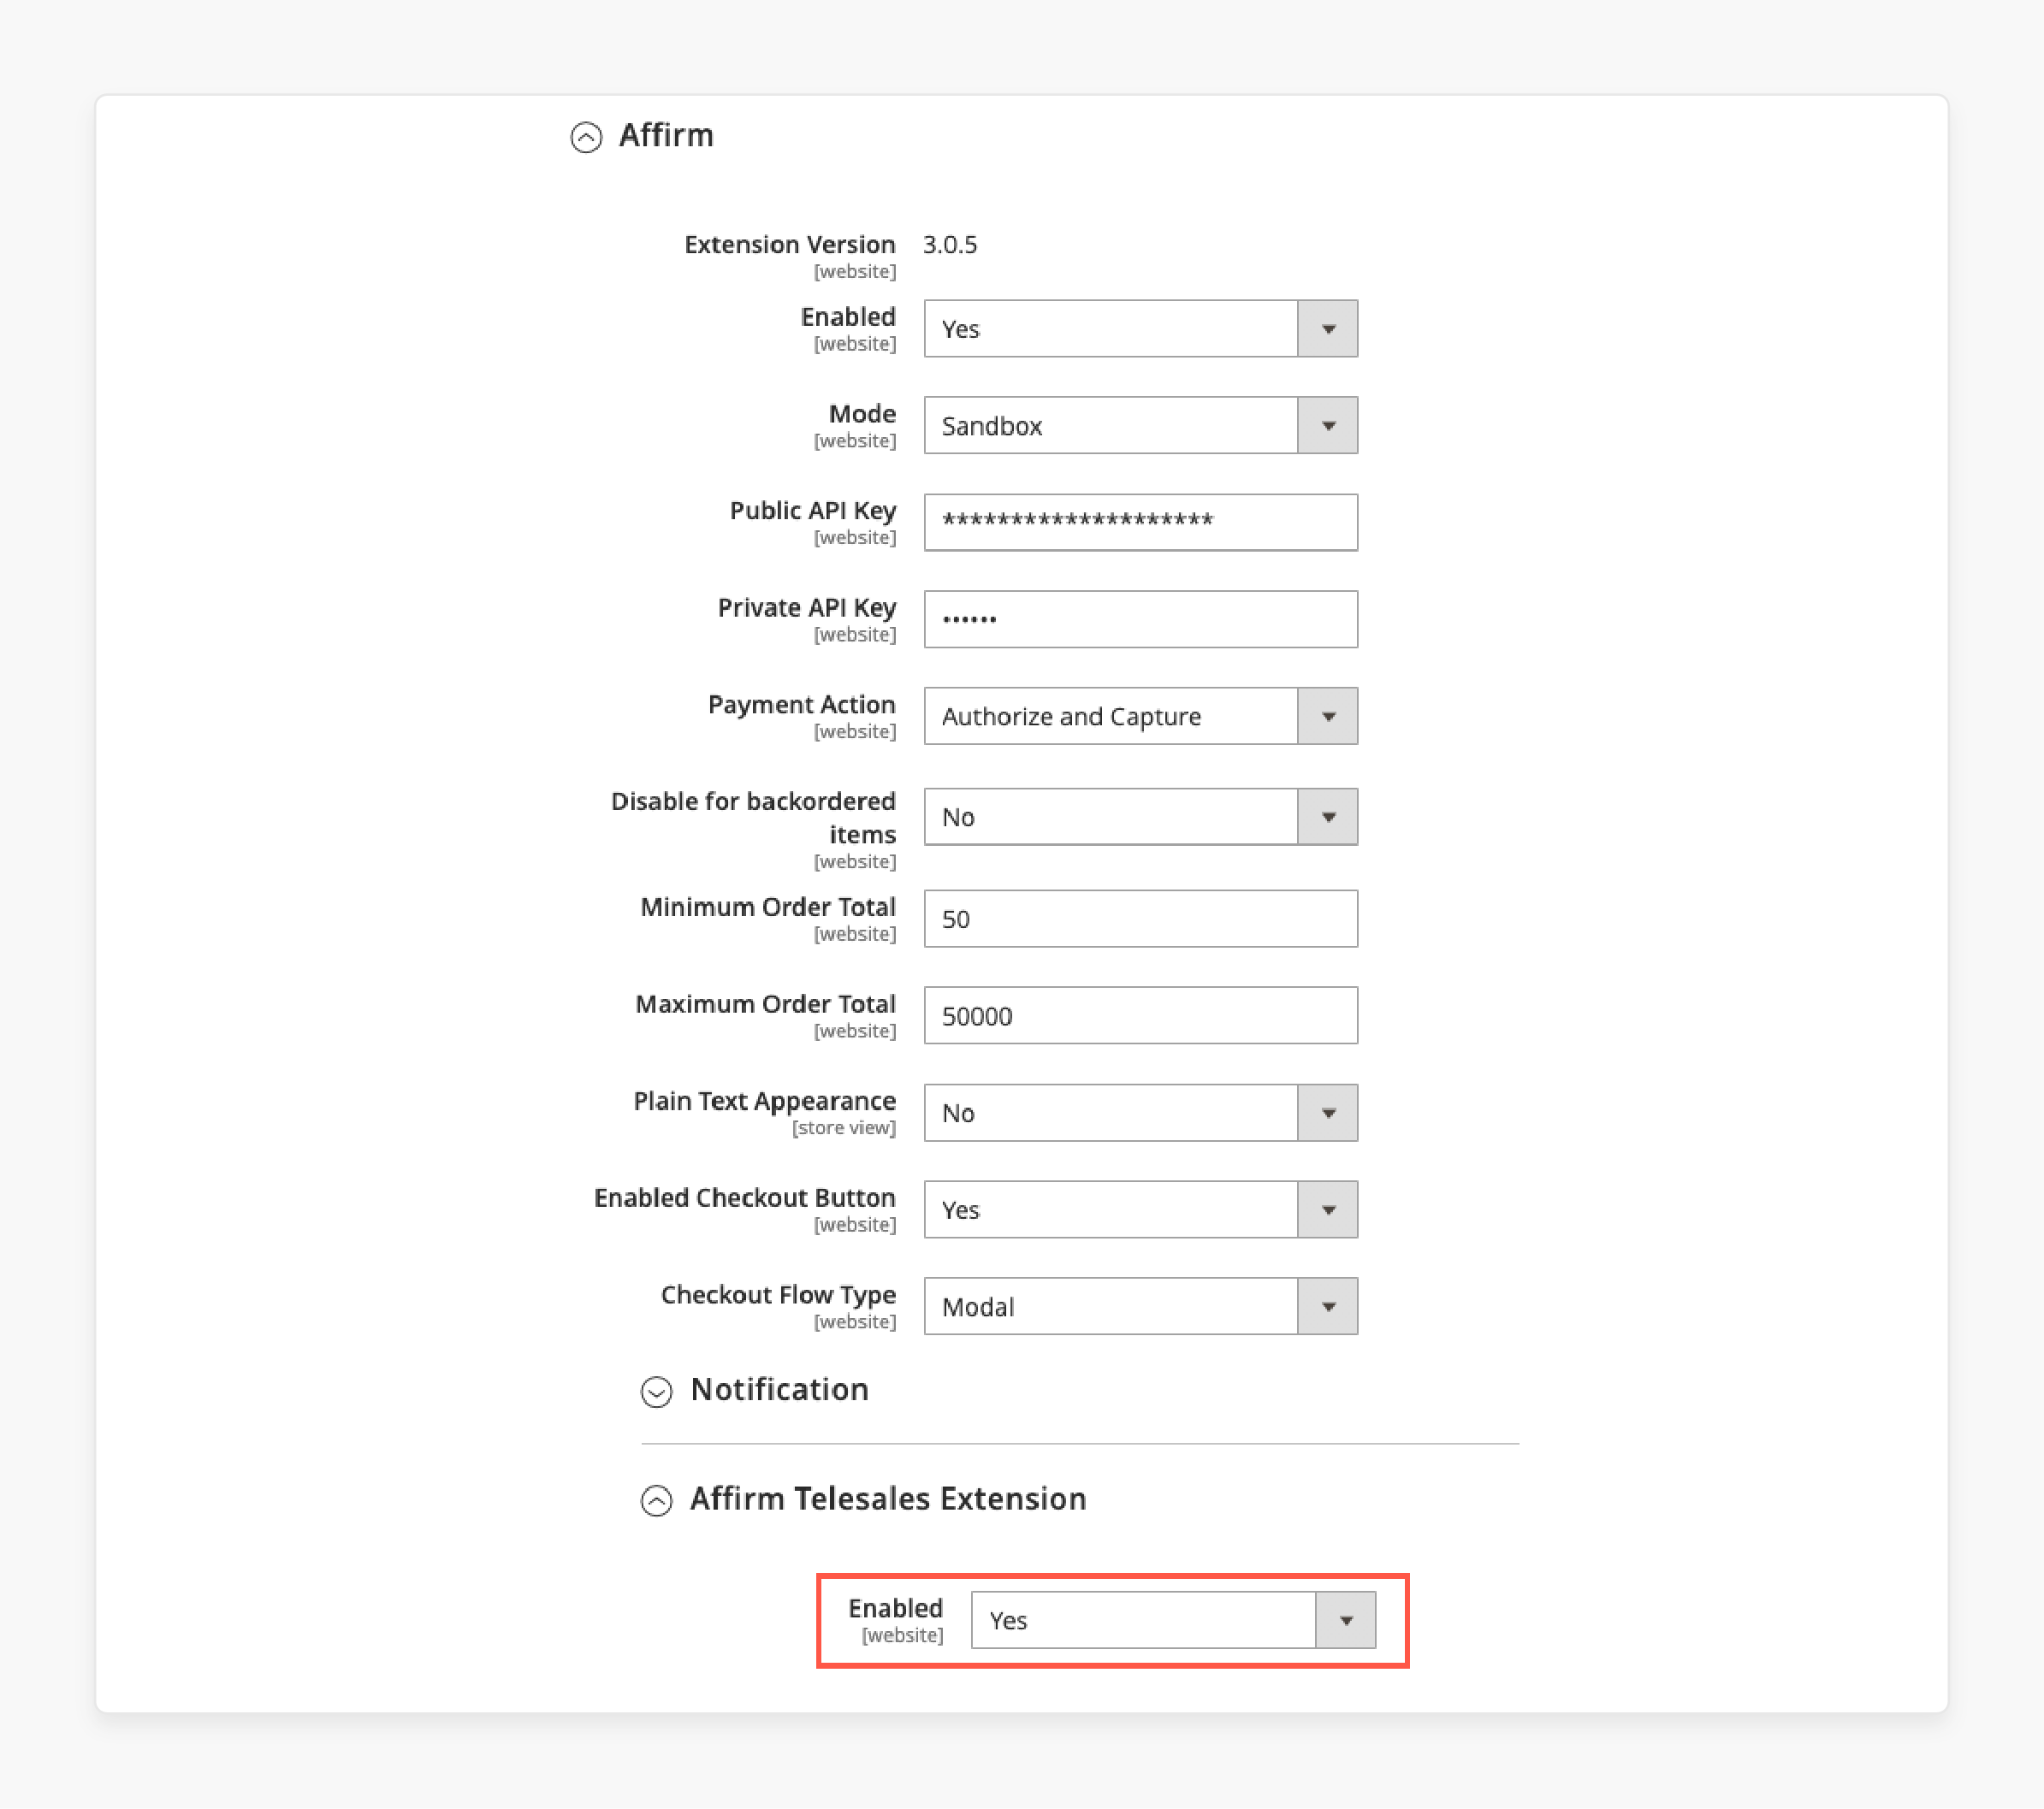Viewport: 2044px width, 1809px height.
Task: Click the Maximum Order Total input field
Action: pos(1140,1016)
